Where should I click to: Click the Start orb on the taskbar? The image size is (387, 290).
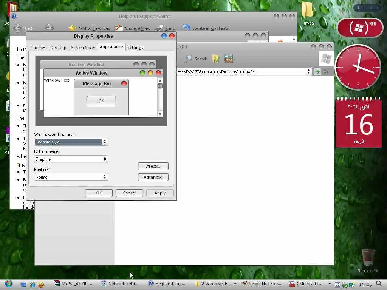9,284
